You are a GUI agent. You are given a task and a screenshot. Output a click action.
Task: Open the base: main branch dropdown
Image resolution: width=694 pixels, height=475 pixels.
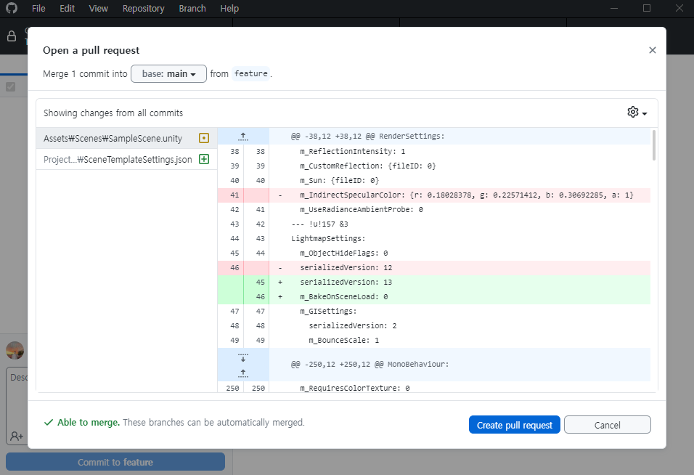click(168, 74)
